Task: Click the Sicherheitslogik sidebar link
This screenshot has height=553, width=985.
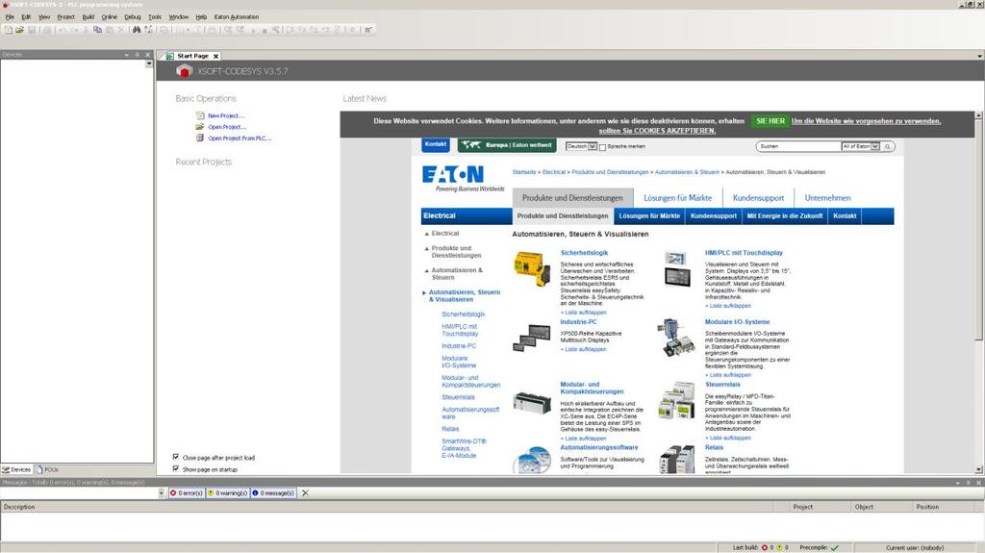Action: 463,314
